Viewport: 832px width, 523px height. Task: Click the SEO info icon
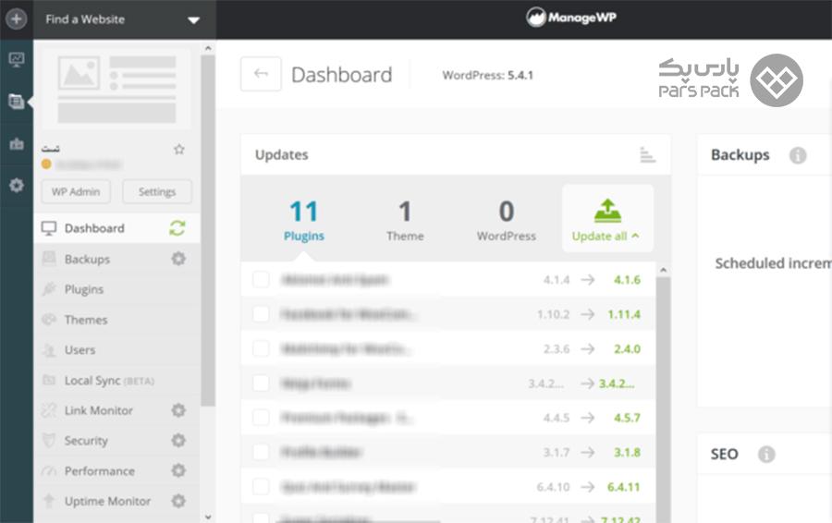click(x=766, y=454)
